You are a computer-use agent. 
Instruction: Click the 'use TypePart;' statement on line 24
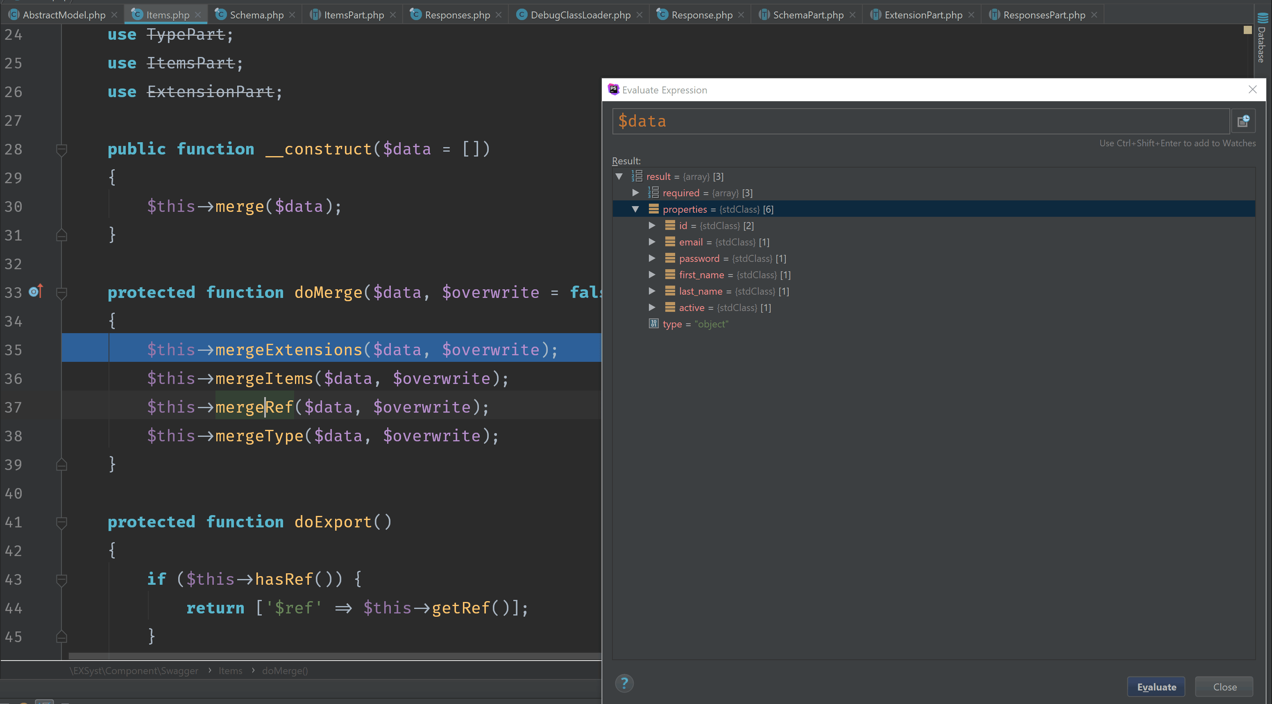(x=170, y=34)
